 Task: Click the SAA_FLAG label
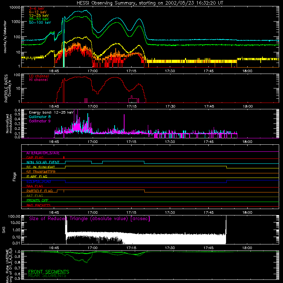[35, 186]
